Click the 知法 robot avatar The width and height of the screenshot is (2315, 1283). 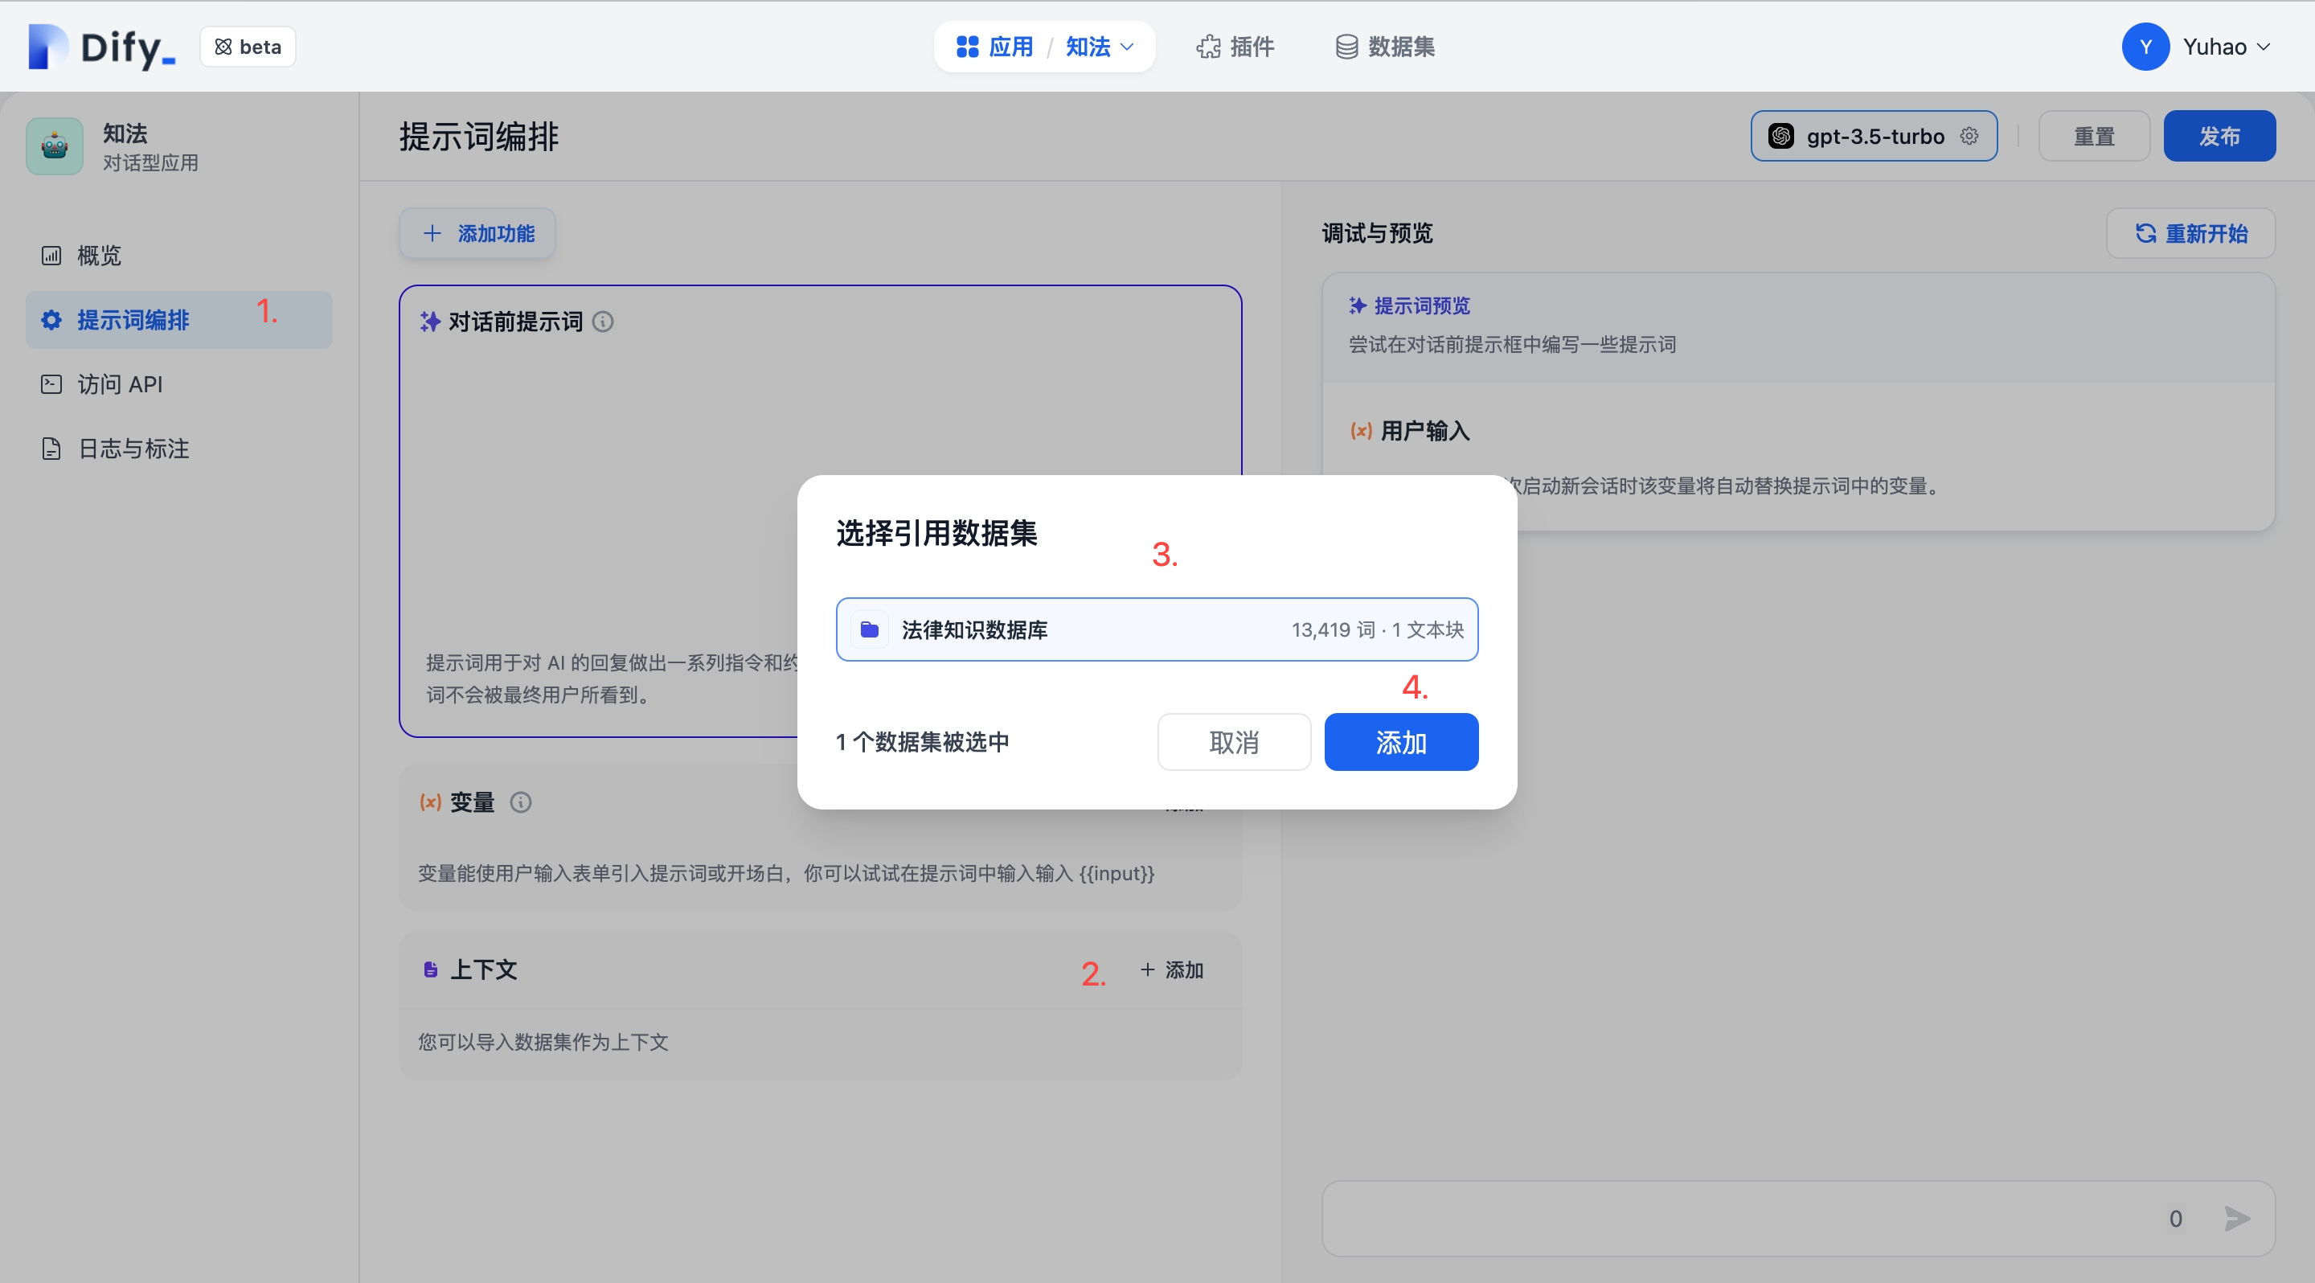pyautogui.click(x=54, y=146)
